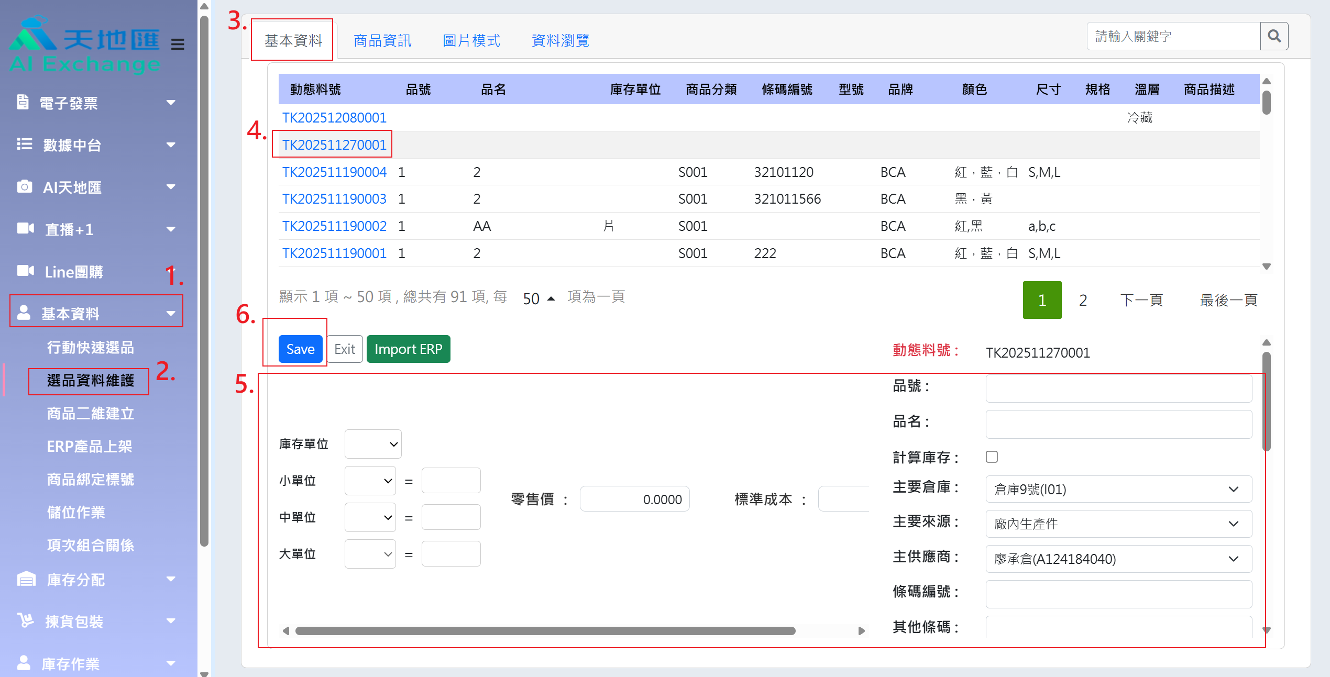Screen dimensions: 1330x677
Task: Click the 揀貨包裝 cart icon
Action: pyautogui.click(x=25, y=620)
